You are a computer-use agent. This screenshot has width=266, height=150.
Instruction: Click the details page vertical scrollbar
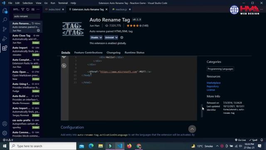[202, 110]
